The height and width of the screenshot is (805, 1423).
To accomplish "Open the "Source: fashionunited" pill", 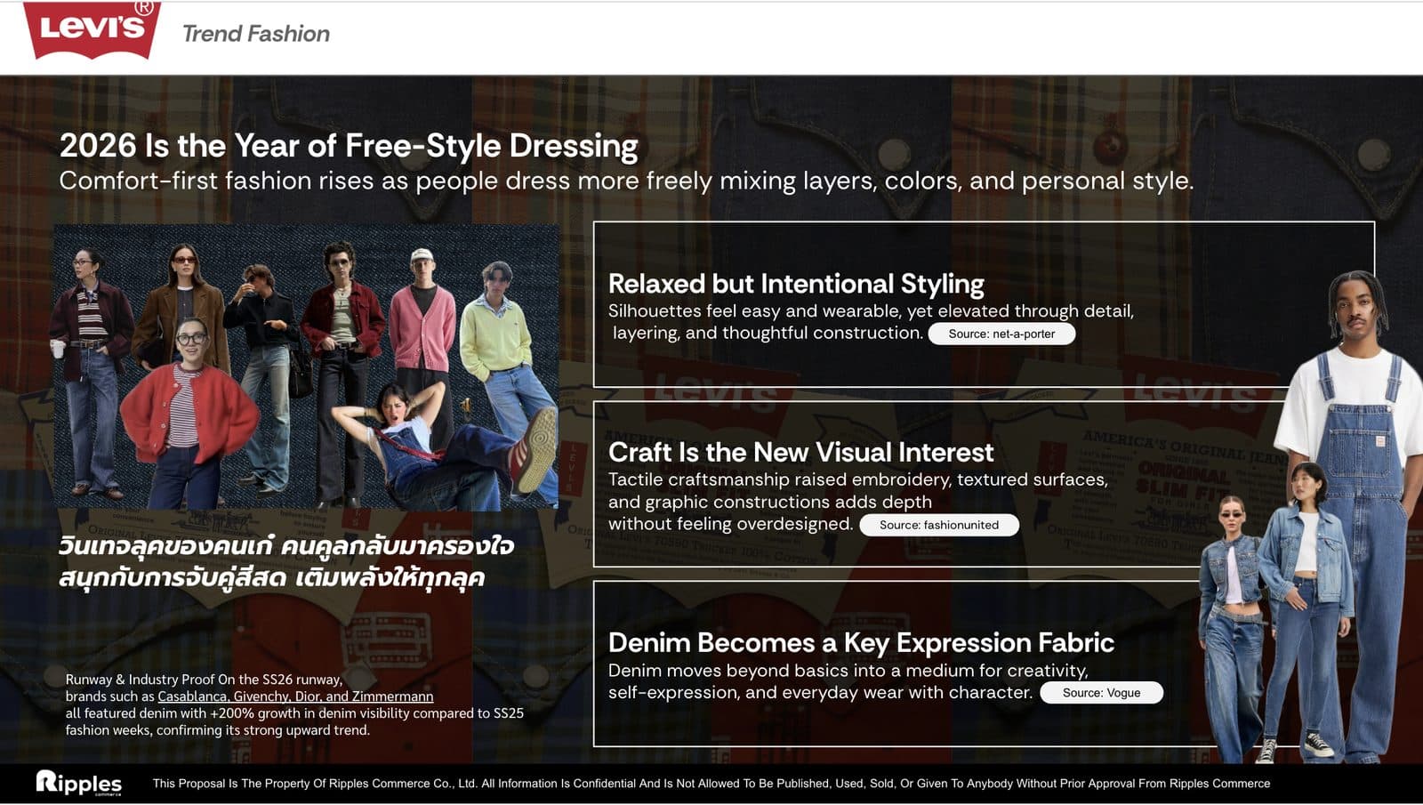I will point(939,525).
